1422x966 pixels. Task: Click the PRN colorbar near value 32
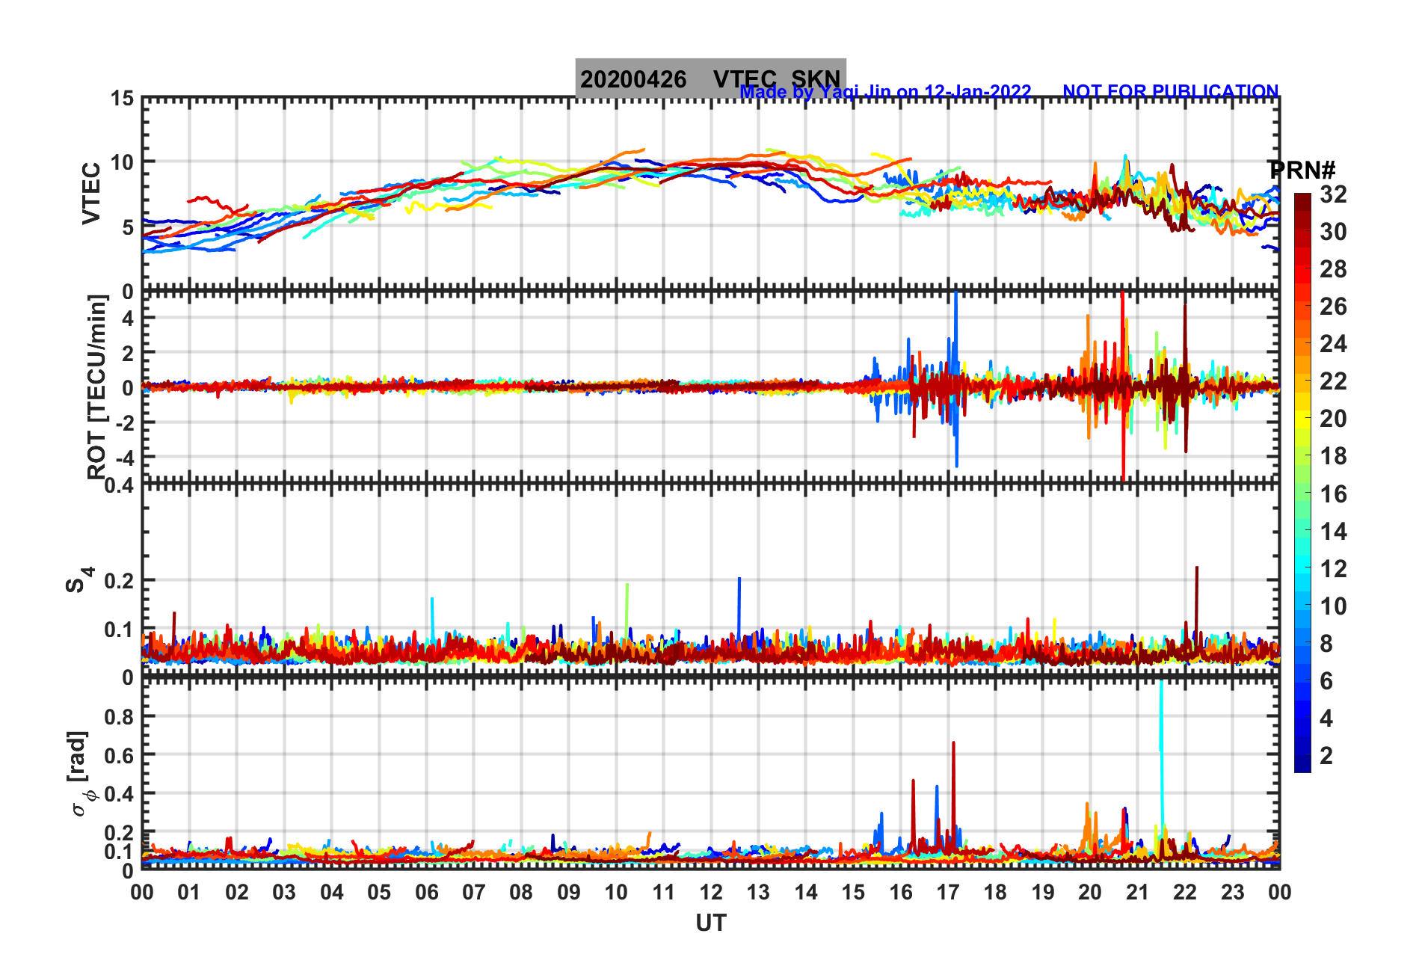pos(1302,198)
